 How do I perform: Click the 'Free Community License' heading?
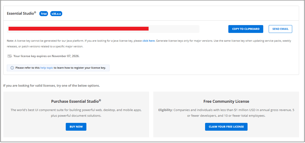coord(226,101)
